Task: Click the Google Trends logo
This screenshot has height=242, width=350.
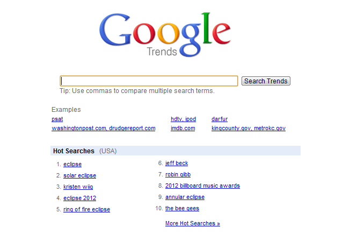Action: point(165,34)
